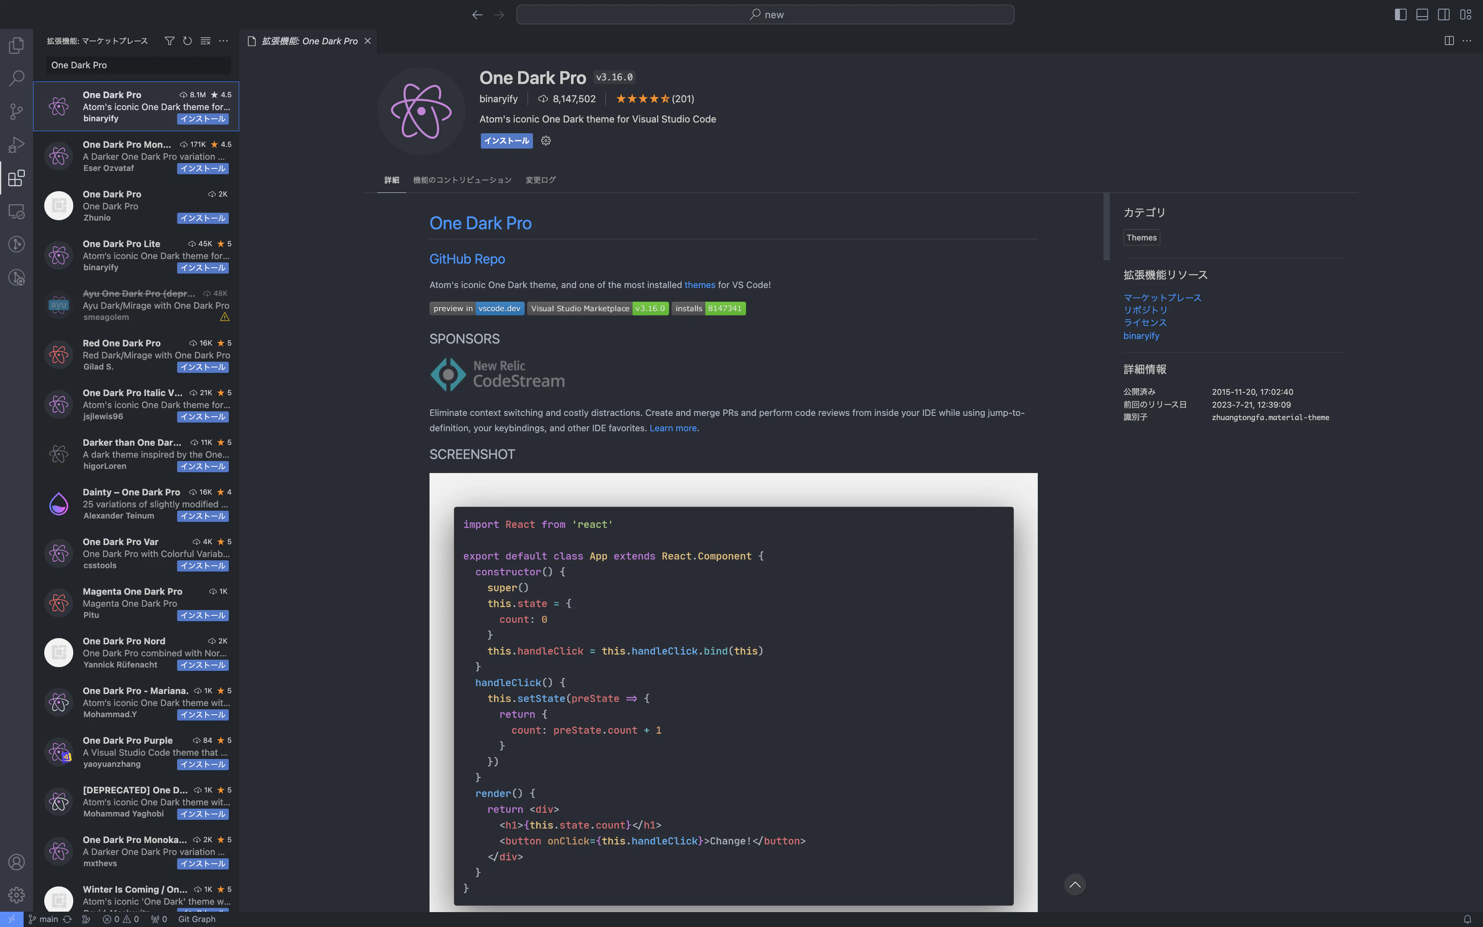Click the filter extensions funnel icon
Viewport: 1483px width, 927px height.
coord(170,41)
